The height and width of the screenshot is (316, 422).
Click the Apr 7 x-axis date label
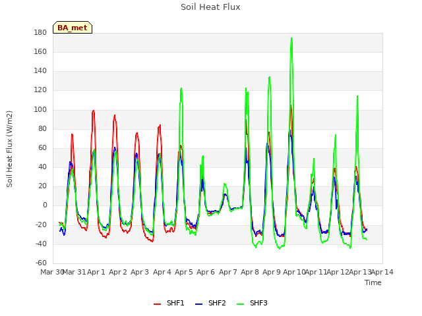228,272
